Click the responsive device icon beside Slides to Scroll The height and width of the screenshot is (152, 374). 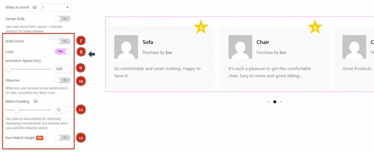35,7
